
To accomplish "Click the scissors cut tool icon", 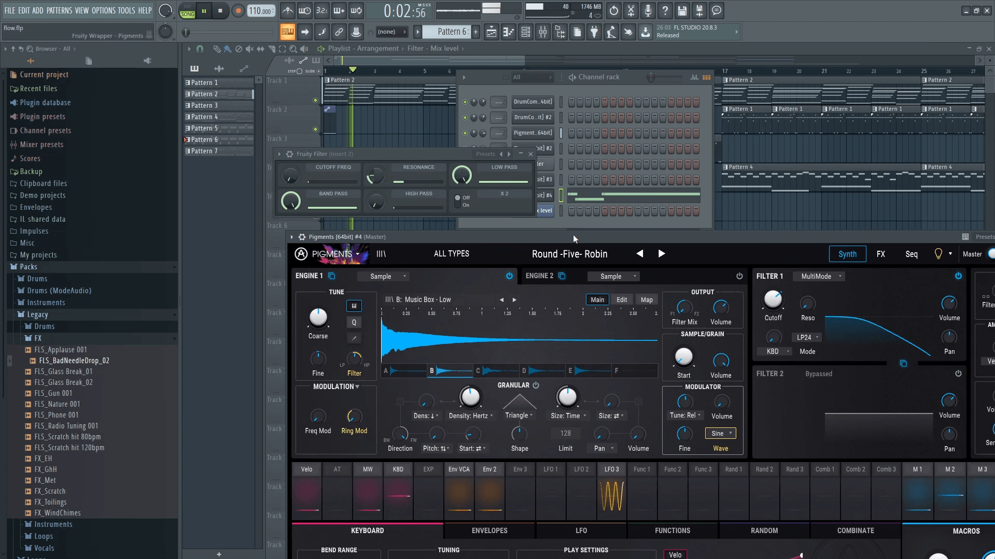I will pos(631,10).
